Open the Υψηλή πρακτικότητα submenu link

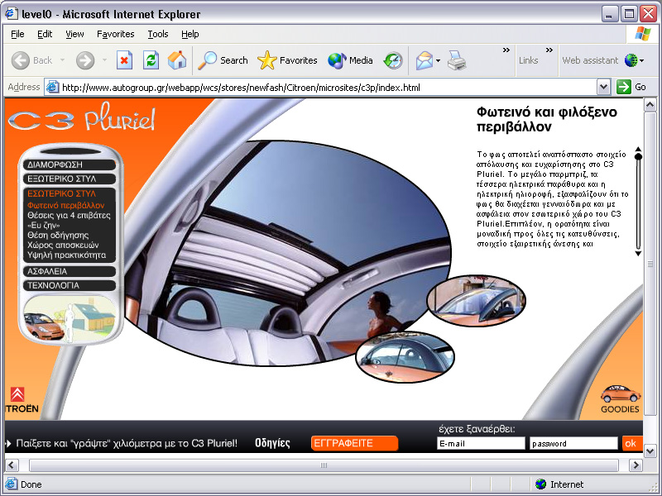(x=66, y=255)
